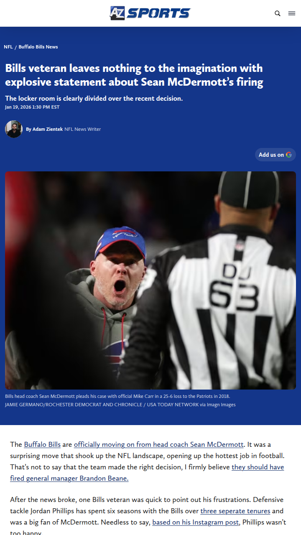Click the photo caption about Mike Carr

(x=117, y=396)
